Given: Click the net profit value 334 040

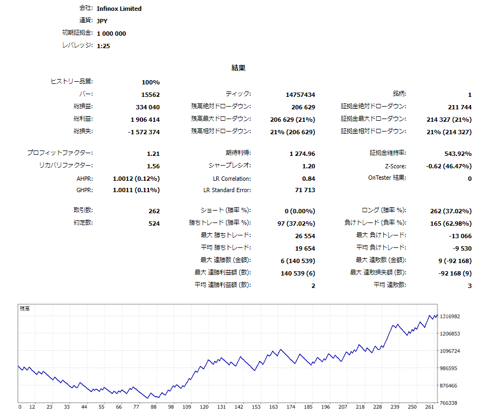Looking at the screenshot, I should [x=147, y=107].
